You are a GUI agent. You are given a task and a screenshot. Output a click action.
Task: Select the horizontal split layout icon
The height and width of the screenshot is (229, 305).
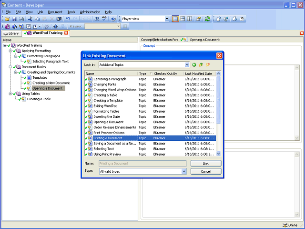(183, 19)
